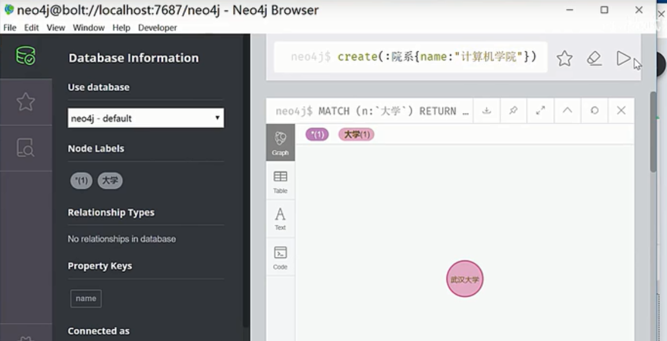Select the '大学(1)' label pill
Viewport: 667px width, 341px height.
tap(357, 134)
